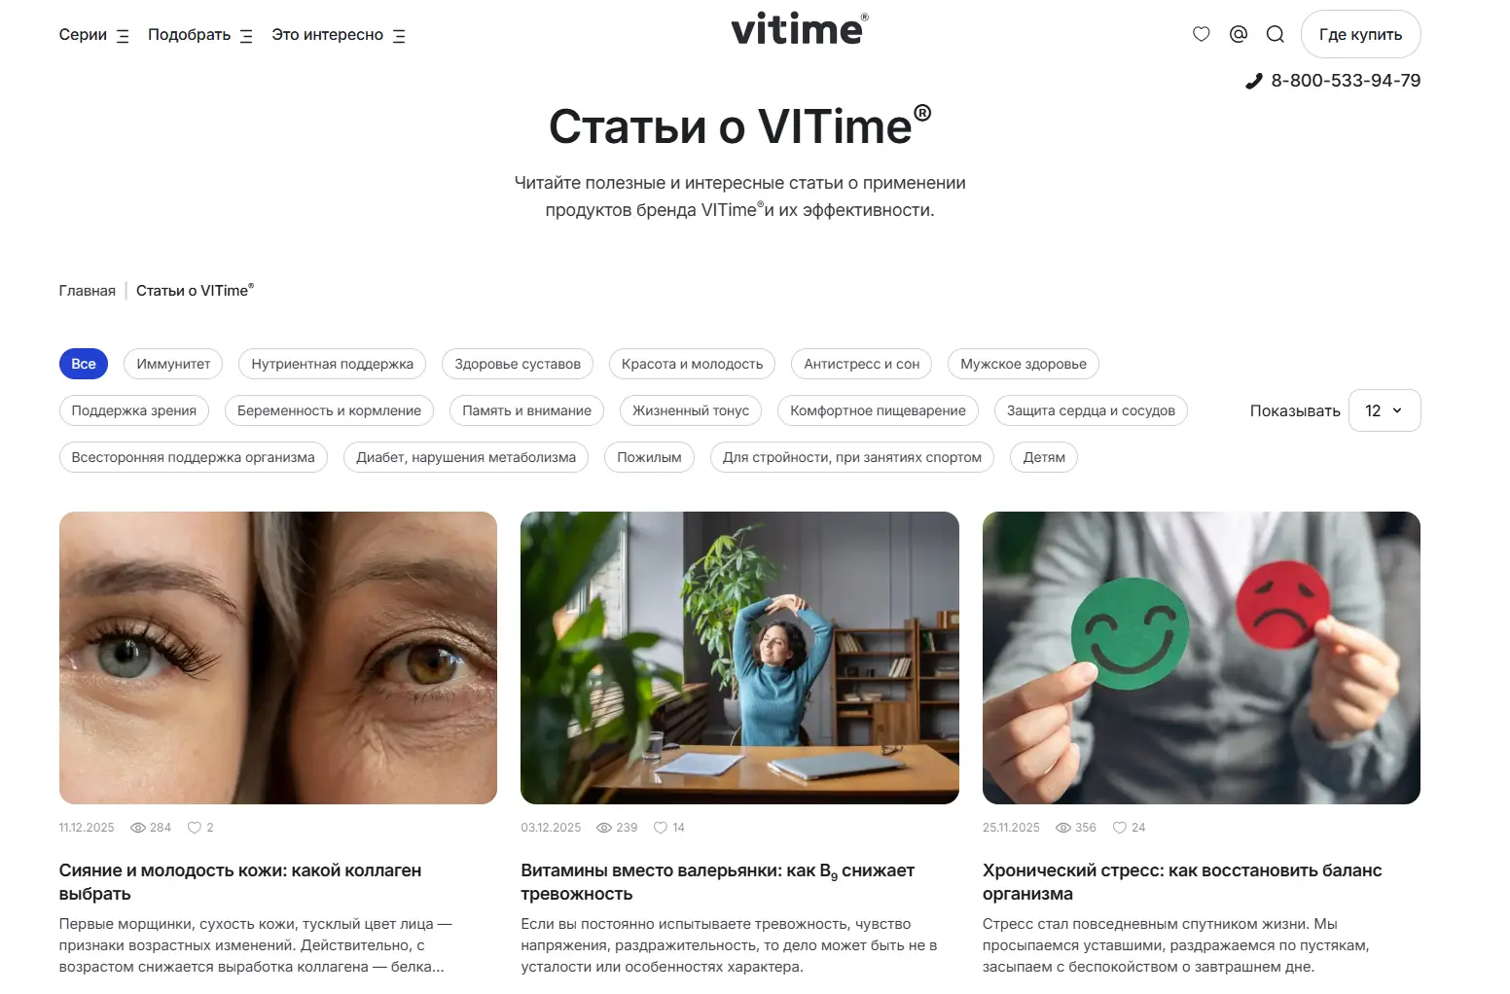Toggle the "Антистресс и сон" filter
Viewport: 1510px width, 994px height.
(x=861, y=364)
